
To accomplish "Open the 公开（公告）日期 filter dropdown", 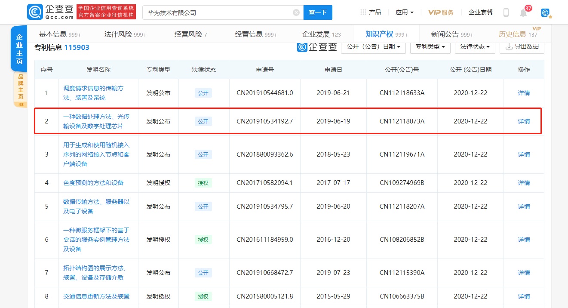I will click(374, 48).
